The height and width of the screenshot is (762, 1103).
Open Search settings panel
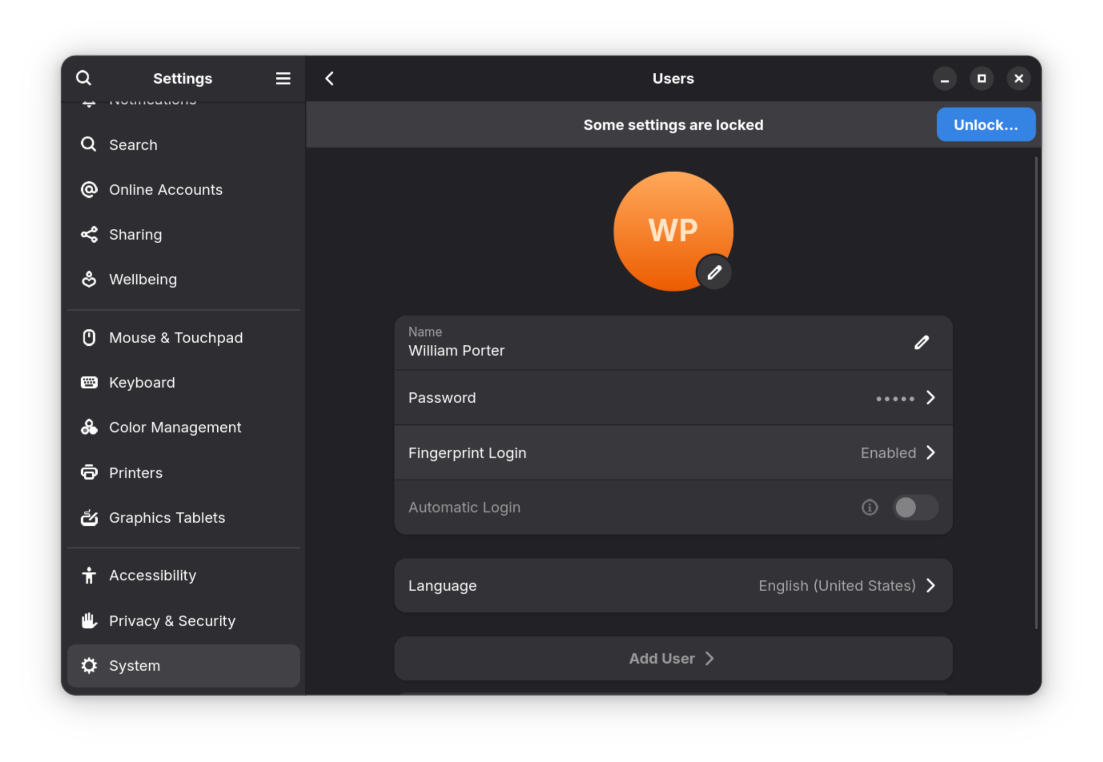184,145
